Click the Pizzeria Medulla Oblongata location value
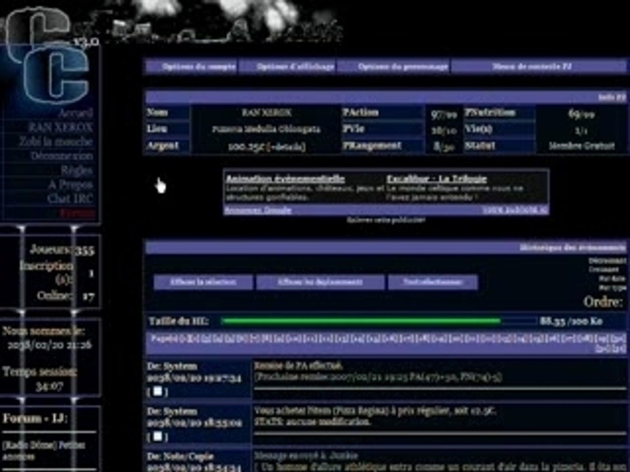The image size is (630, 472). [x=266, y=129]
